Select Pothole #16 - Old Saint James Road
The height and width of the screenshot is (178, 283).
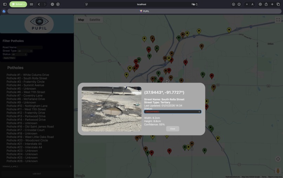(x=30, y=127)
